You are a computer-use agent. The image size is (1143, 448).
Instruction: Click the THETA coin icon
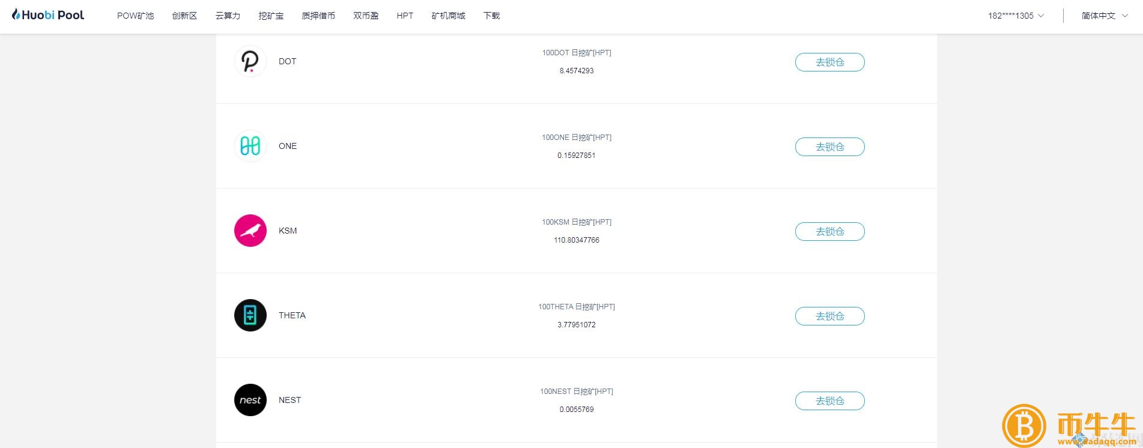(x=250, y=315)
